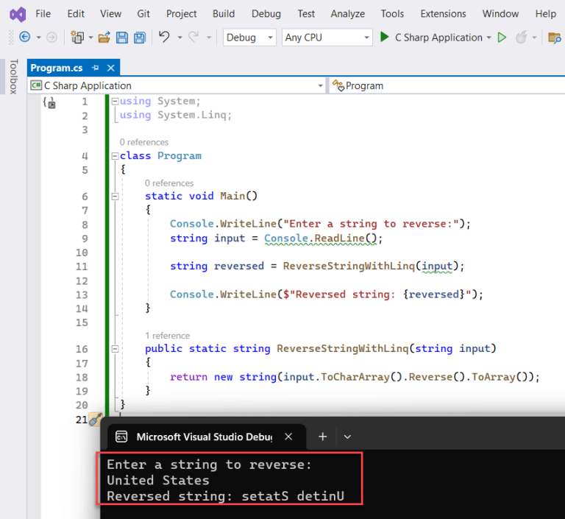
Task: Open the C Sharp Application startup dropdown arrow
Action: pos(489,38)
